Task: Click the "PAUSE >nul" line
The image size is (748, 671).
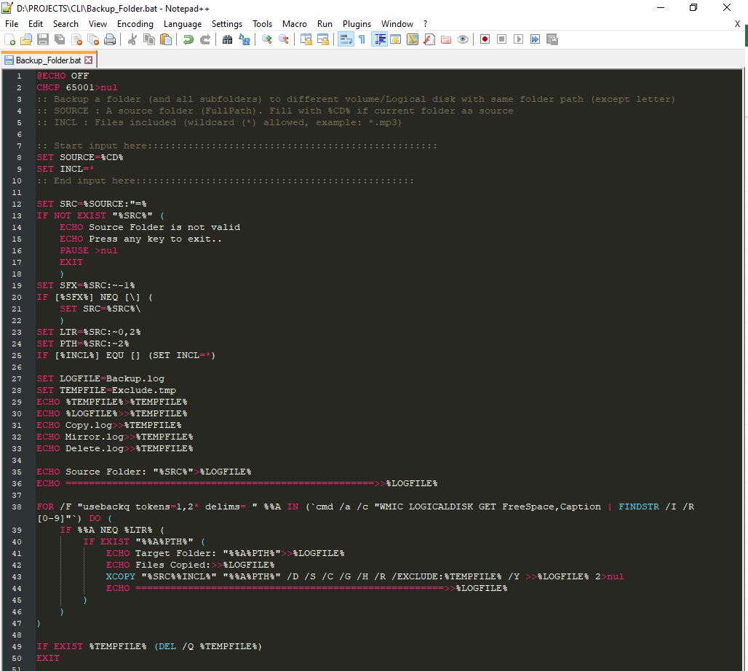Action: [89, 250]
